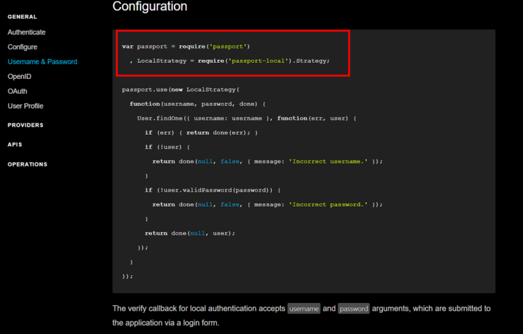
Task: Click the inline username code tag
Action: pyautogui.click(x=304, y=309)
